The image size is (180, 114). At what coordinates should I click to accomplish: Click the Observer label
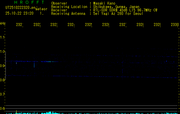(59, 3)
